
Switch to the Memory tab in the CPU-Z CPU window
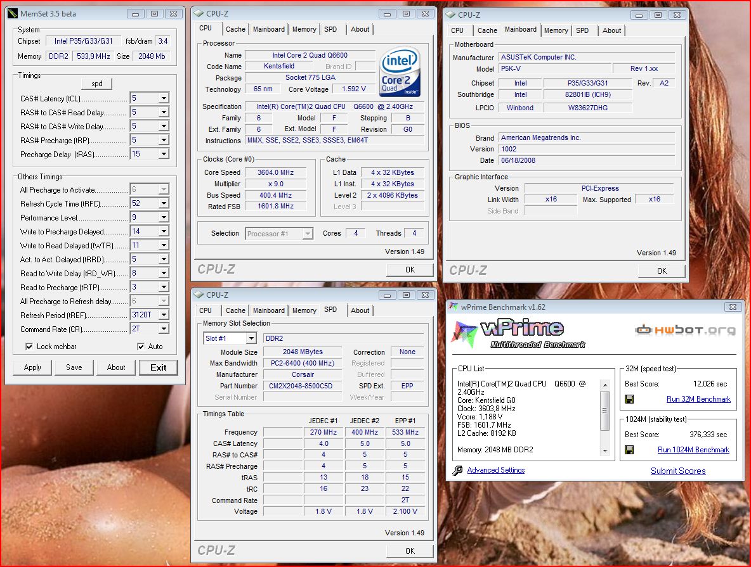pyautogui.click(x=304, y=29)
